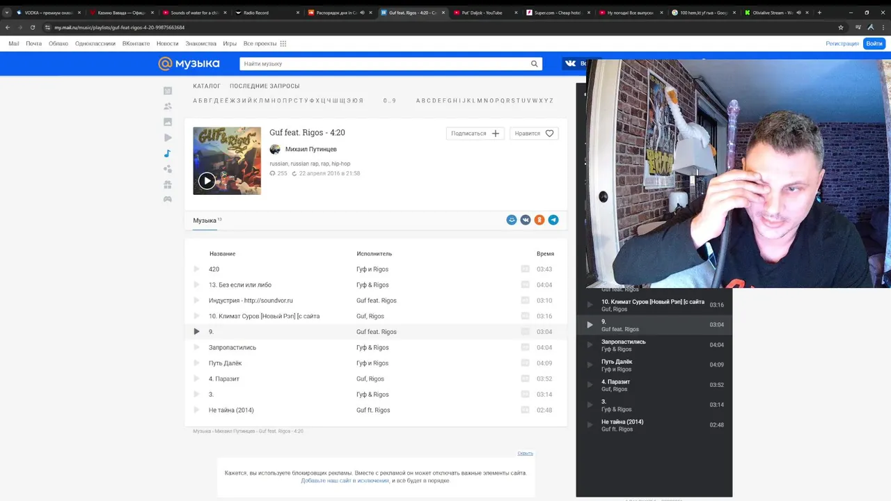Image resolution: width=891 pixels, height=501 pixels.
Task: Click the Войти login button
Action: tap(874, 43)
